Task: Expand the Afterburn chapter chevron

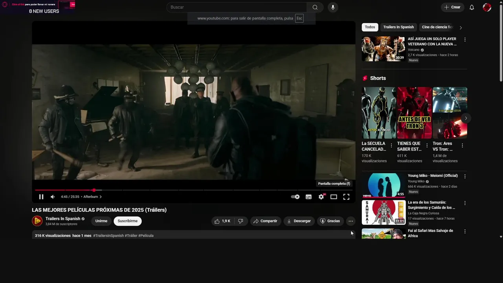Action: point(101,197)
